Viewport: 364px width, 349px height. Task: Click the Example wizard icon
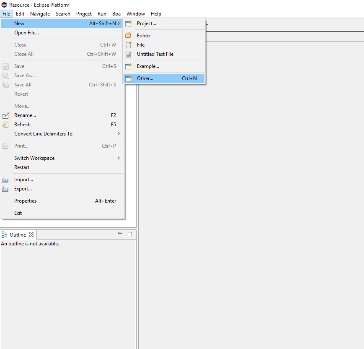129,66
